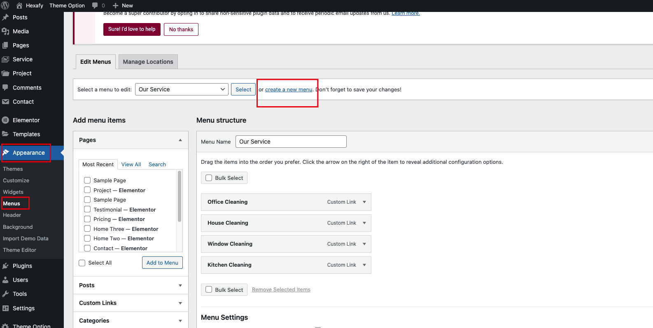Image resolution: width=653 pixels, height=328 pixels.
Task: Click the WordPress logo in the admin bar
Action: pos(5,5)
